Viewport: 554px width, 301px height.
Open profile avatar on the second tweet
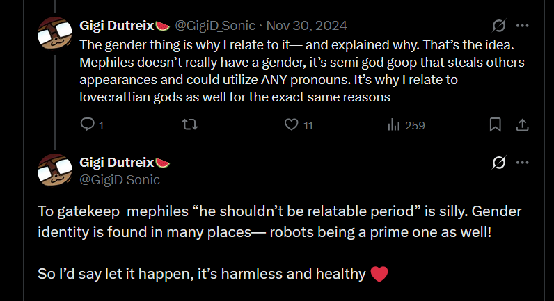55,171
